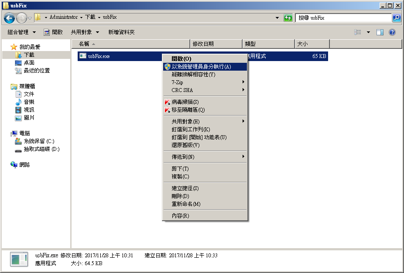
Task: Choose 以系統管理員身分執行(A) from context menu
Action: [201, 67]
